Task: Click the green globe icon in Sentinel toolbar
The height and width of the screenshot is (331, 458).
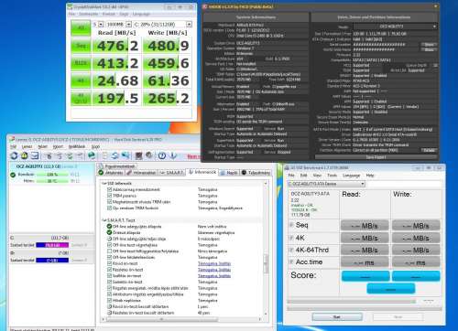Action: pyautogui.click(x=92, y=155)
